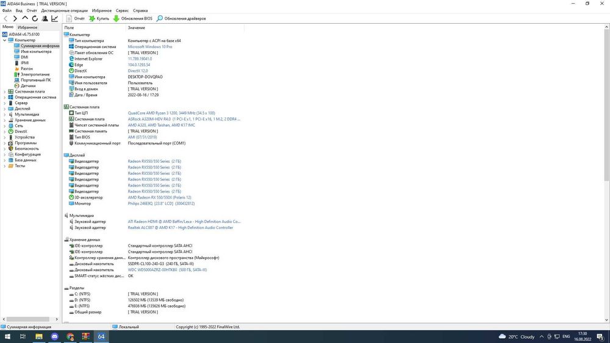
Task: Select the Программы tree item
Action: pyautogui.click(x=25, y=143)
